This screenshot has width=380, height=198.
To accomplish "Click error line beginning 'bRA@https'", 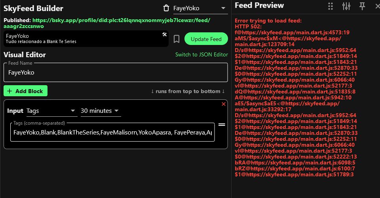I will point(295,163).
